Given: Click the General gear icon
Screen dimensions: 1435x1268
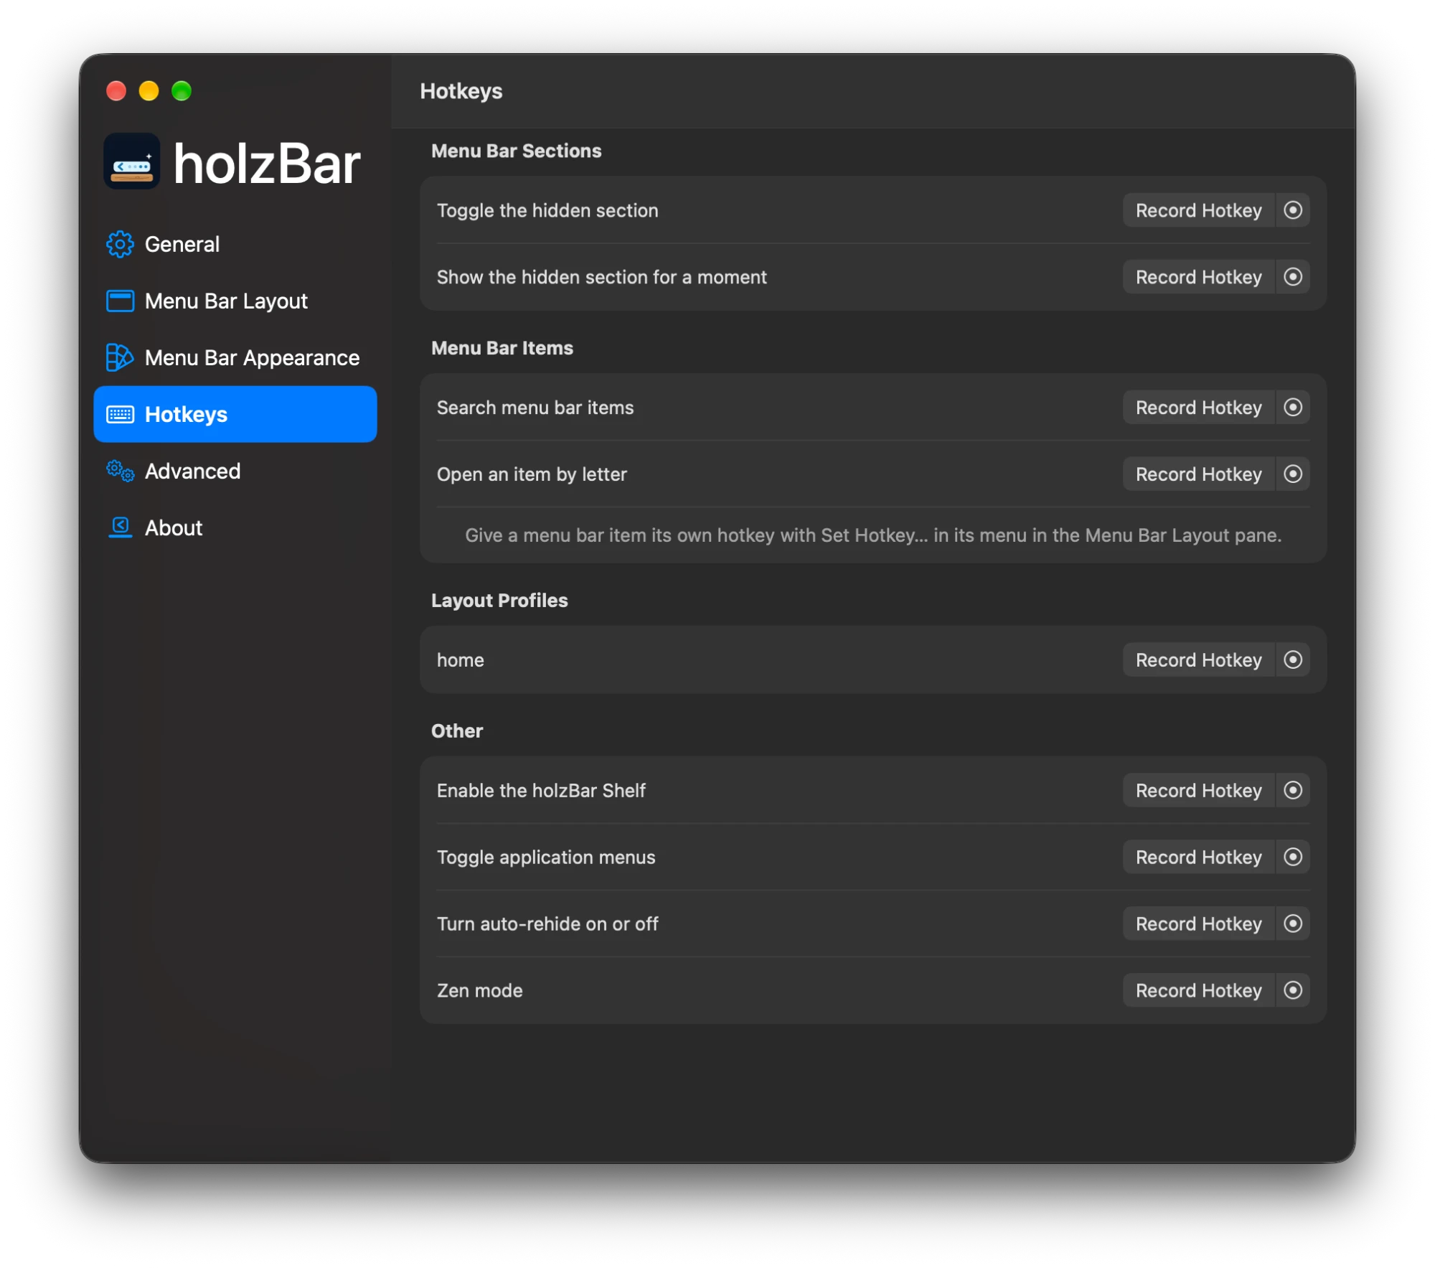Looking at the screenshot, I should 120,244.
